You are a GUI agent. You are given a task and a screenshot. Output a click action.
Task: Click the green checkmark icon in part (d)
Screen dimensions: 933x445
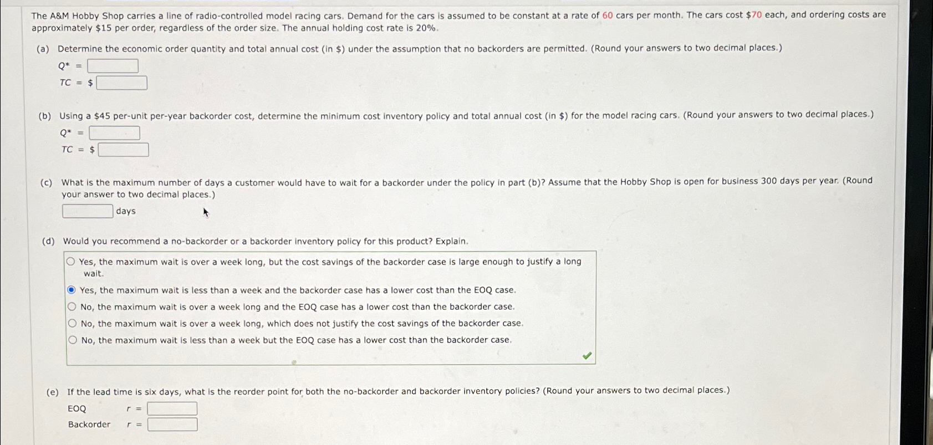pyautogui.click(x=586, y=355)
